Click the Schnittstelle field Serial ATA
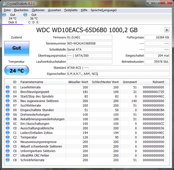Viewport: 174px width, 170px height. (x=90, y=50)
